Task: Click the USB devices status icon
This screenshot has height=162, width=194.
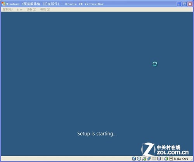Action: (144, 159)
